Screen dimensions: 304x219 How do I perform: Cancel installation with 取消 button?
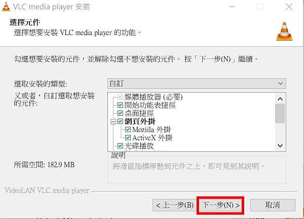click(x=273, y=205)
